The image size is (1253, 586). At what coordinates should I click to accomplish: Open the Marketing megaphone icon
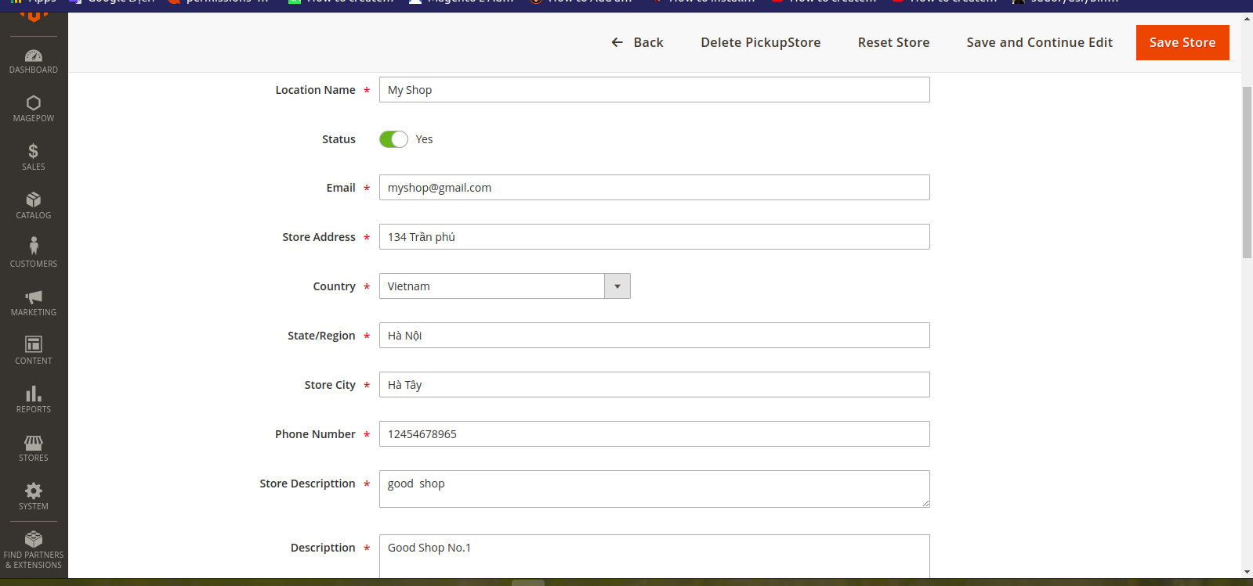point(34,297)
